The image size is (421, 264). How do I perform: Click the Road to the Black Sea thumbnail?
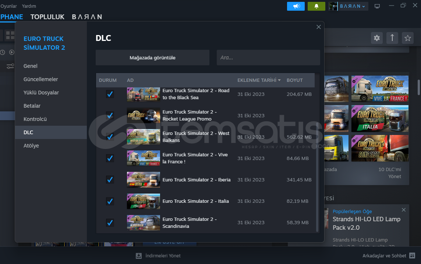pyautogui.click(x=144, y=94)
